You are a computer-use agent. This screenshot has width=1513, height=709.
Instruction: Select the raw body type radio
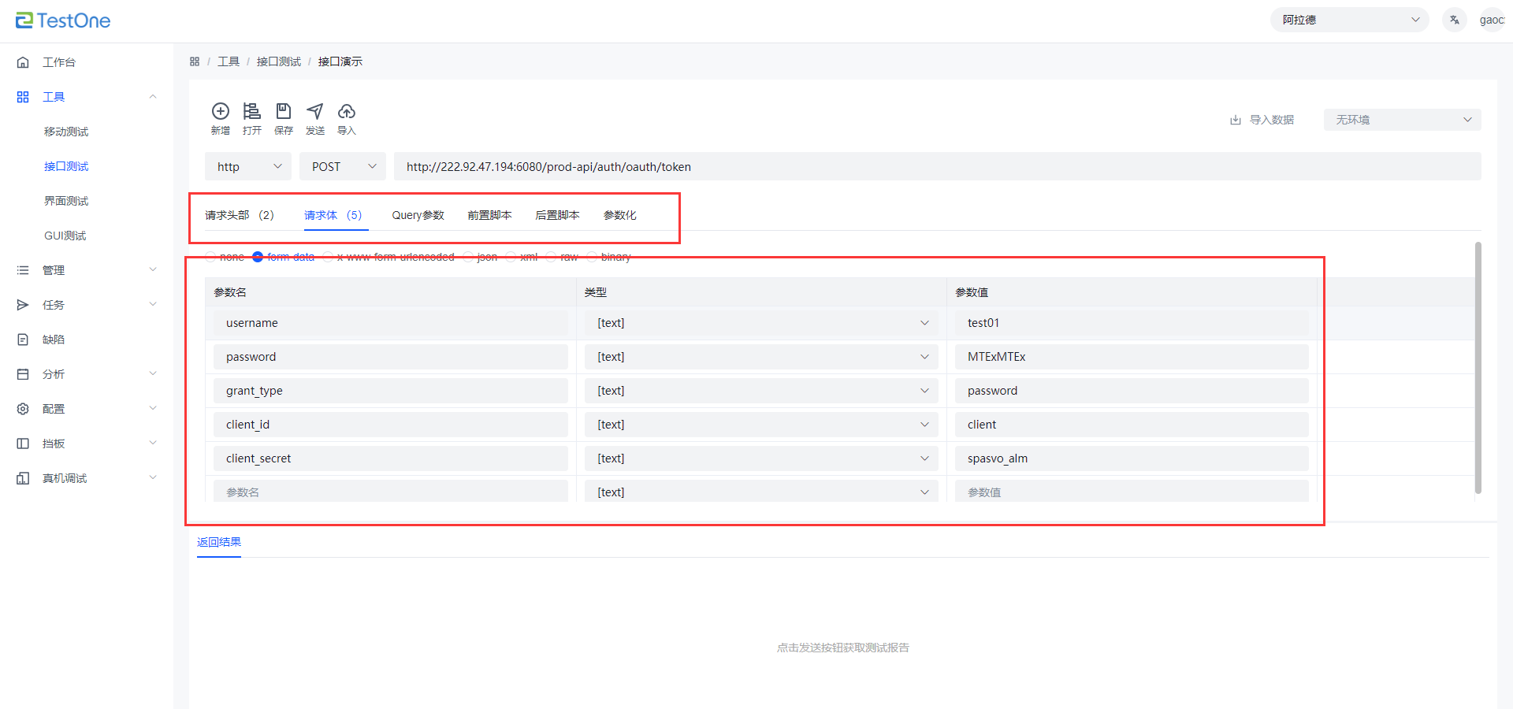(552, 257)
